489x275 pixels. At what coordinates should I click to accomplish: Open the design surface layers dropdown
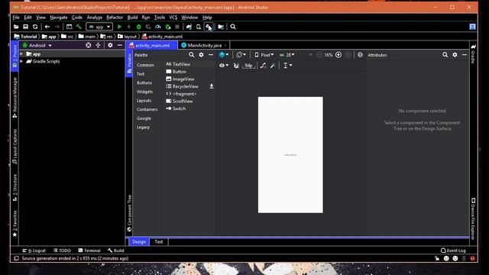[x=224, y=55]
